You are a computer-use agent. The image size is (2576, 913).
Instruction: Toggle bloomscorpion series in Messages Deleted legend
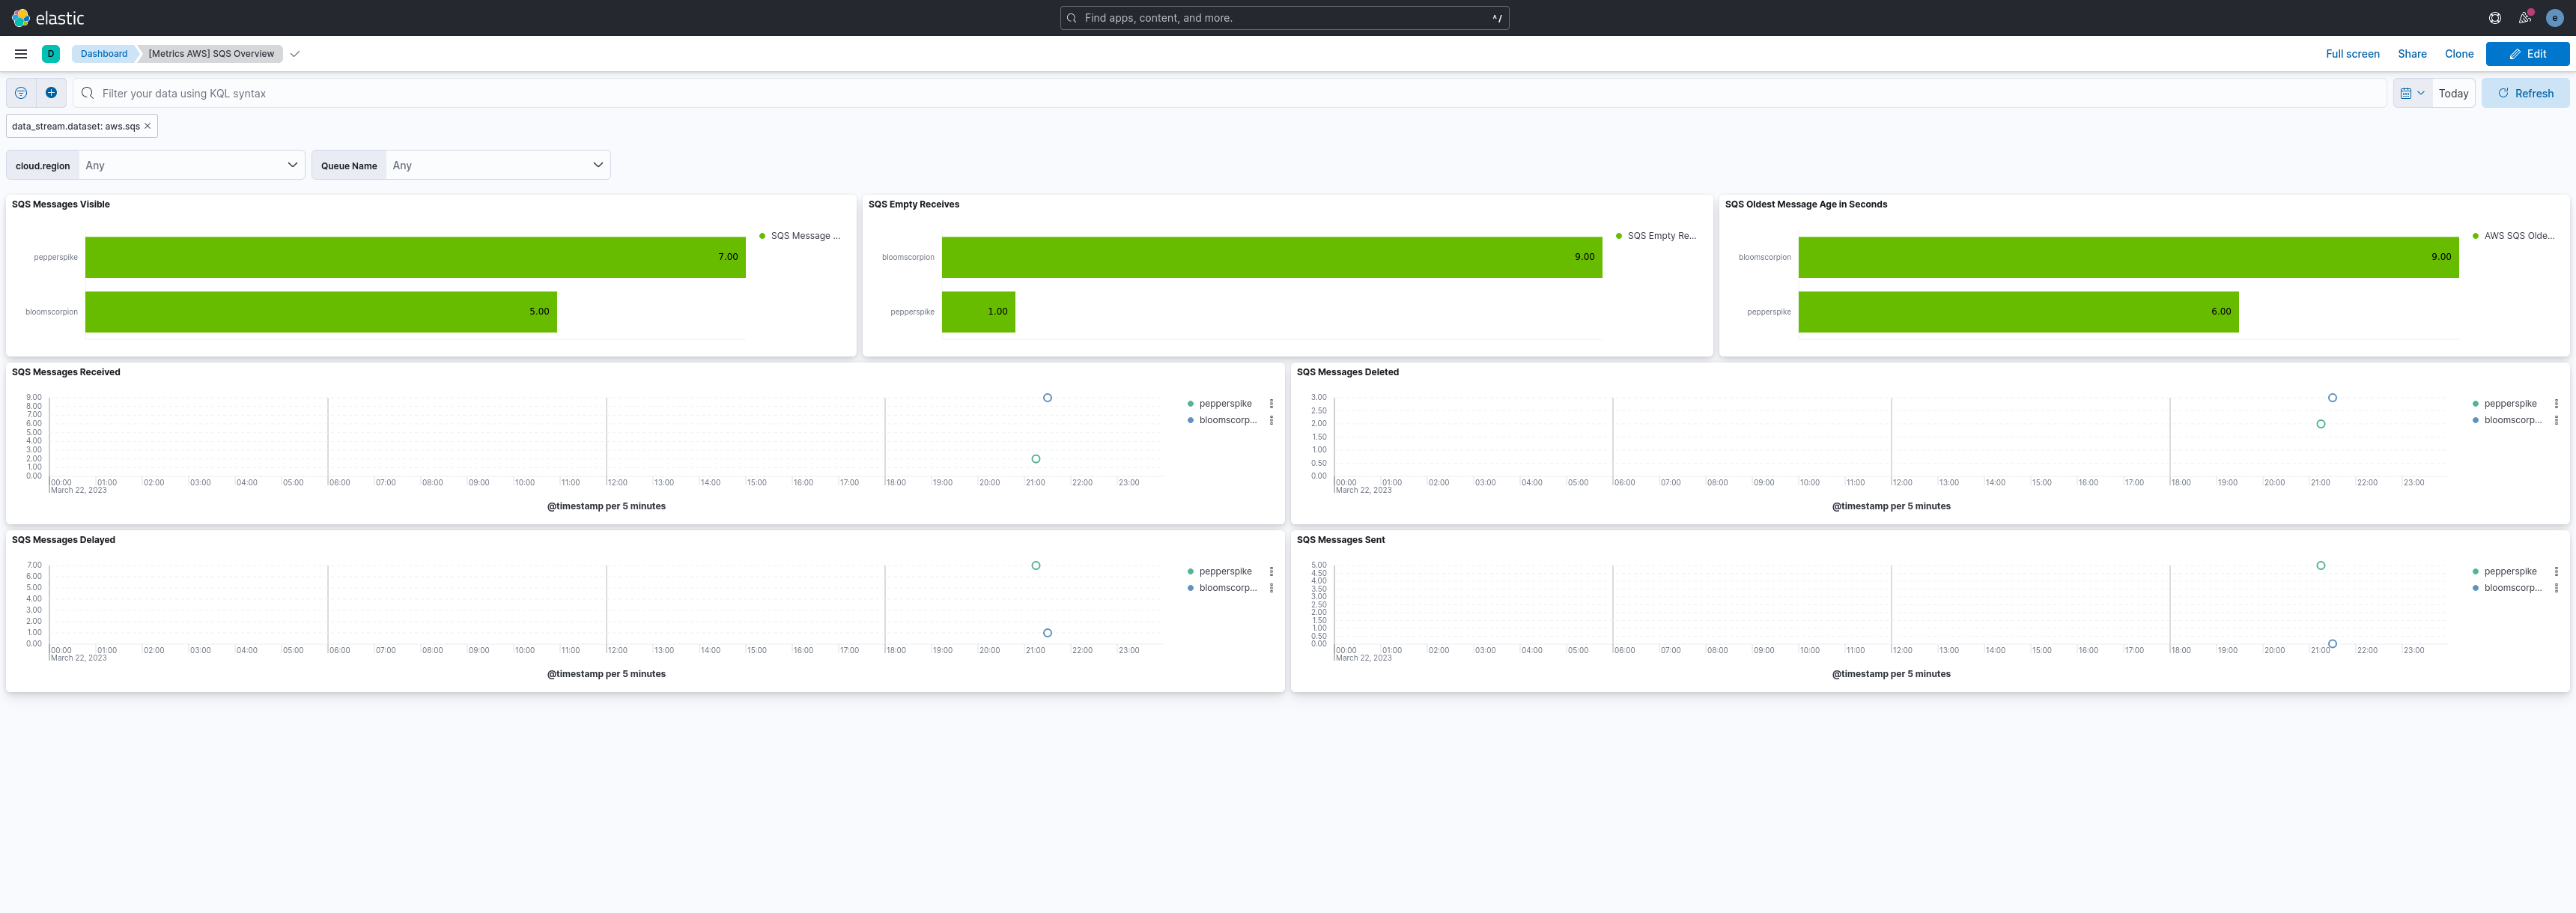tap(2512, 420)
